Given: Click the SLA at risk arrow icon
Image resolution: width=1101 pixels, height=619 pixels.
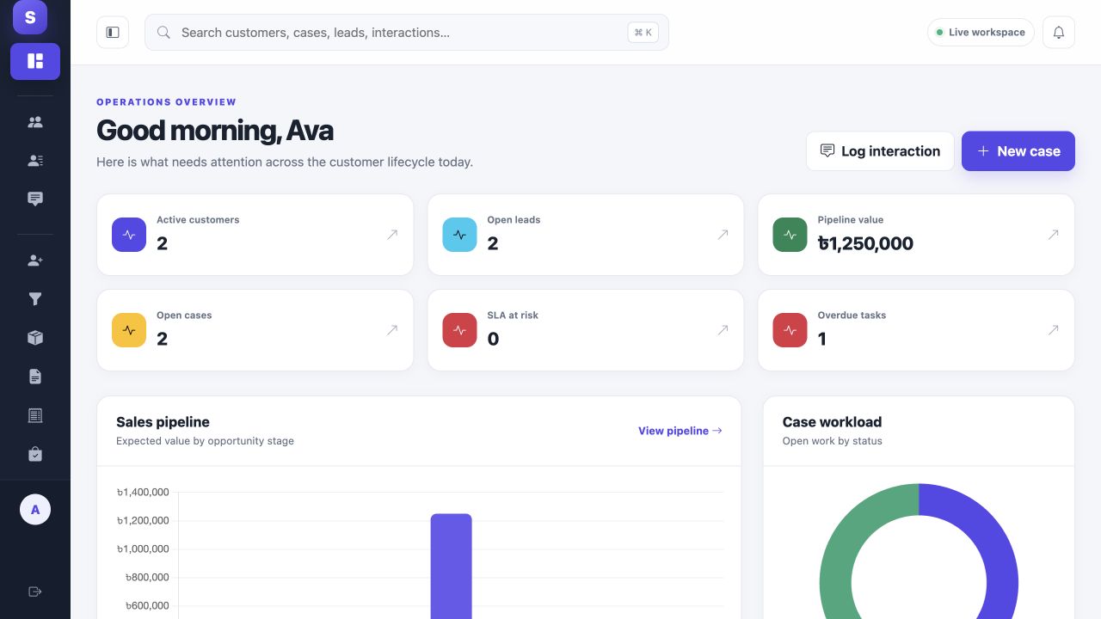Looking at the screenshot, I should pos(723,330).
